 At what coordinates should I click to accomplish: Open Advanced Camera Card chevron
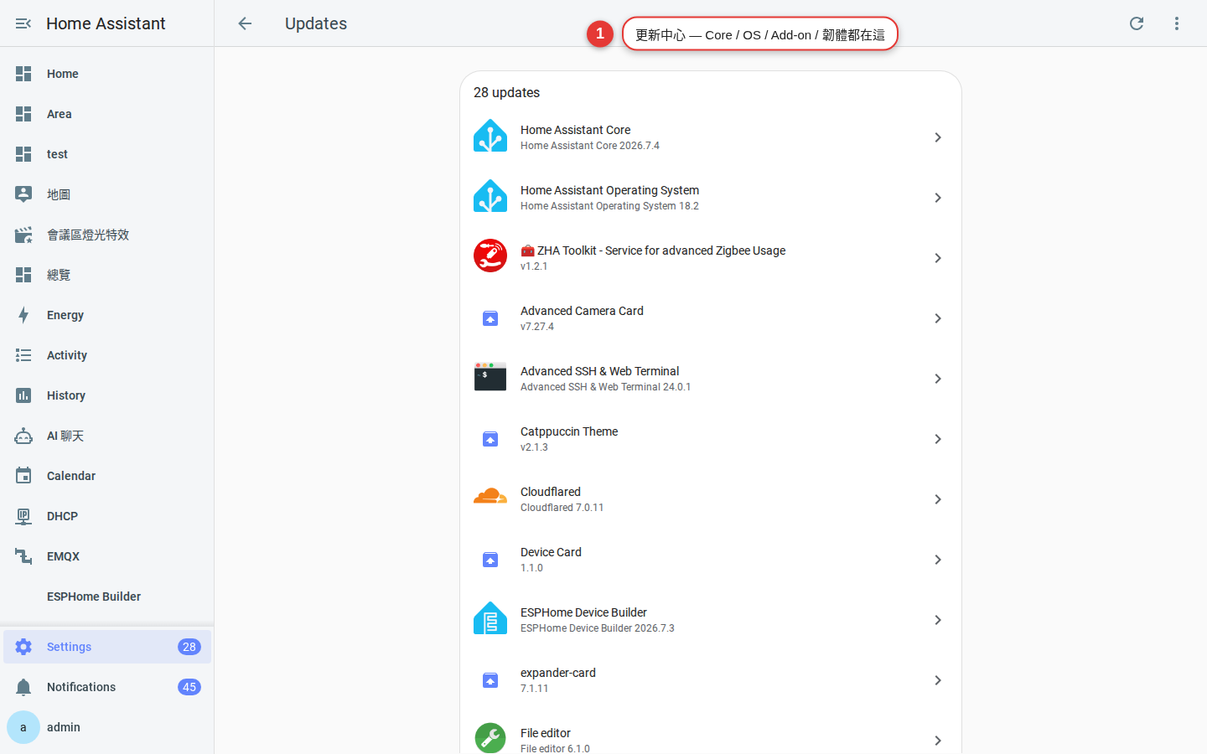(938, 318)
